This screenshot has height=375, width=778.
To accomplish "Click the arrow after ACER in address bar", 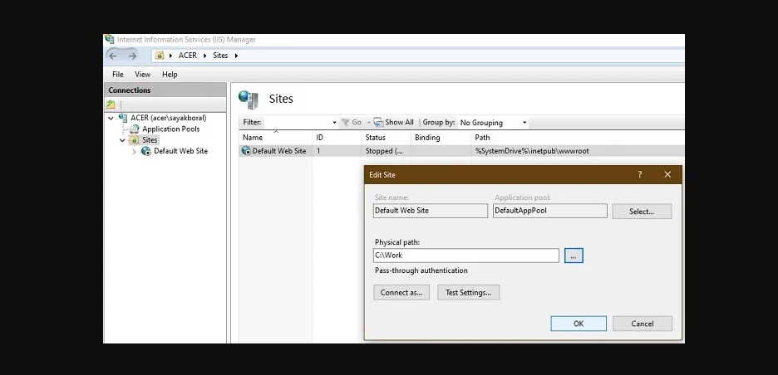I will pos(204,56).
